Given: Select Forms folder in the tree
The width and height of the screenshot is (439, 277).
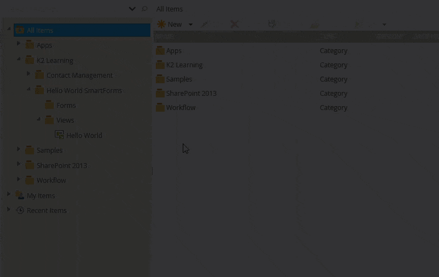Looking at the screenshot, I should [66, 105].
